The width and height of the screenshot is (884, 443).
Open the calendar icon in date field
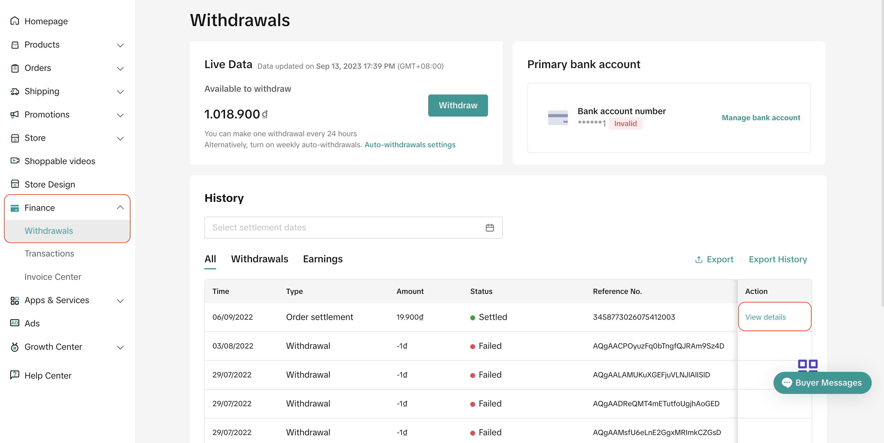(490, 228)
